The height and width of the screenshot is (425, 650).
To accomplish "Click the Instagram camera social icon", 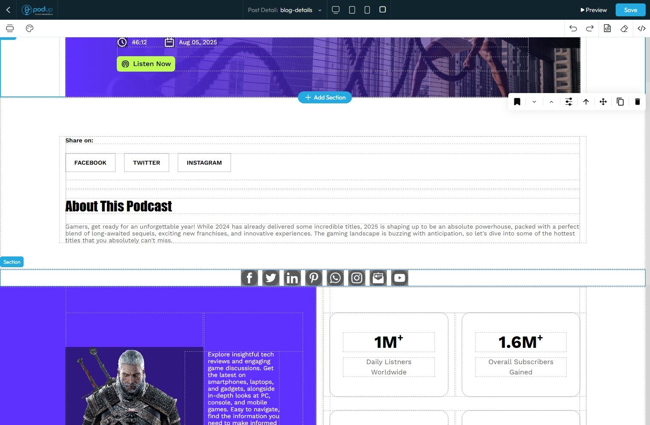I will click(357, 278).
